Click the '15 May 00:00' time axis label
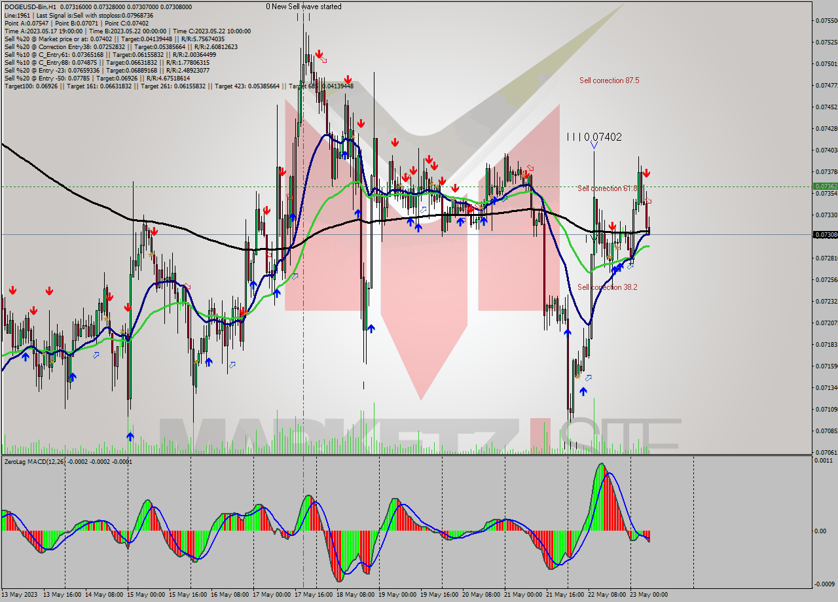 point(146,595)
